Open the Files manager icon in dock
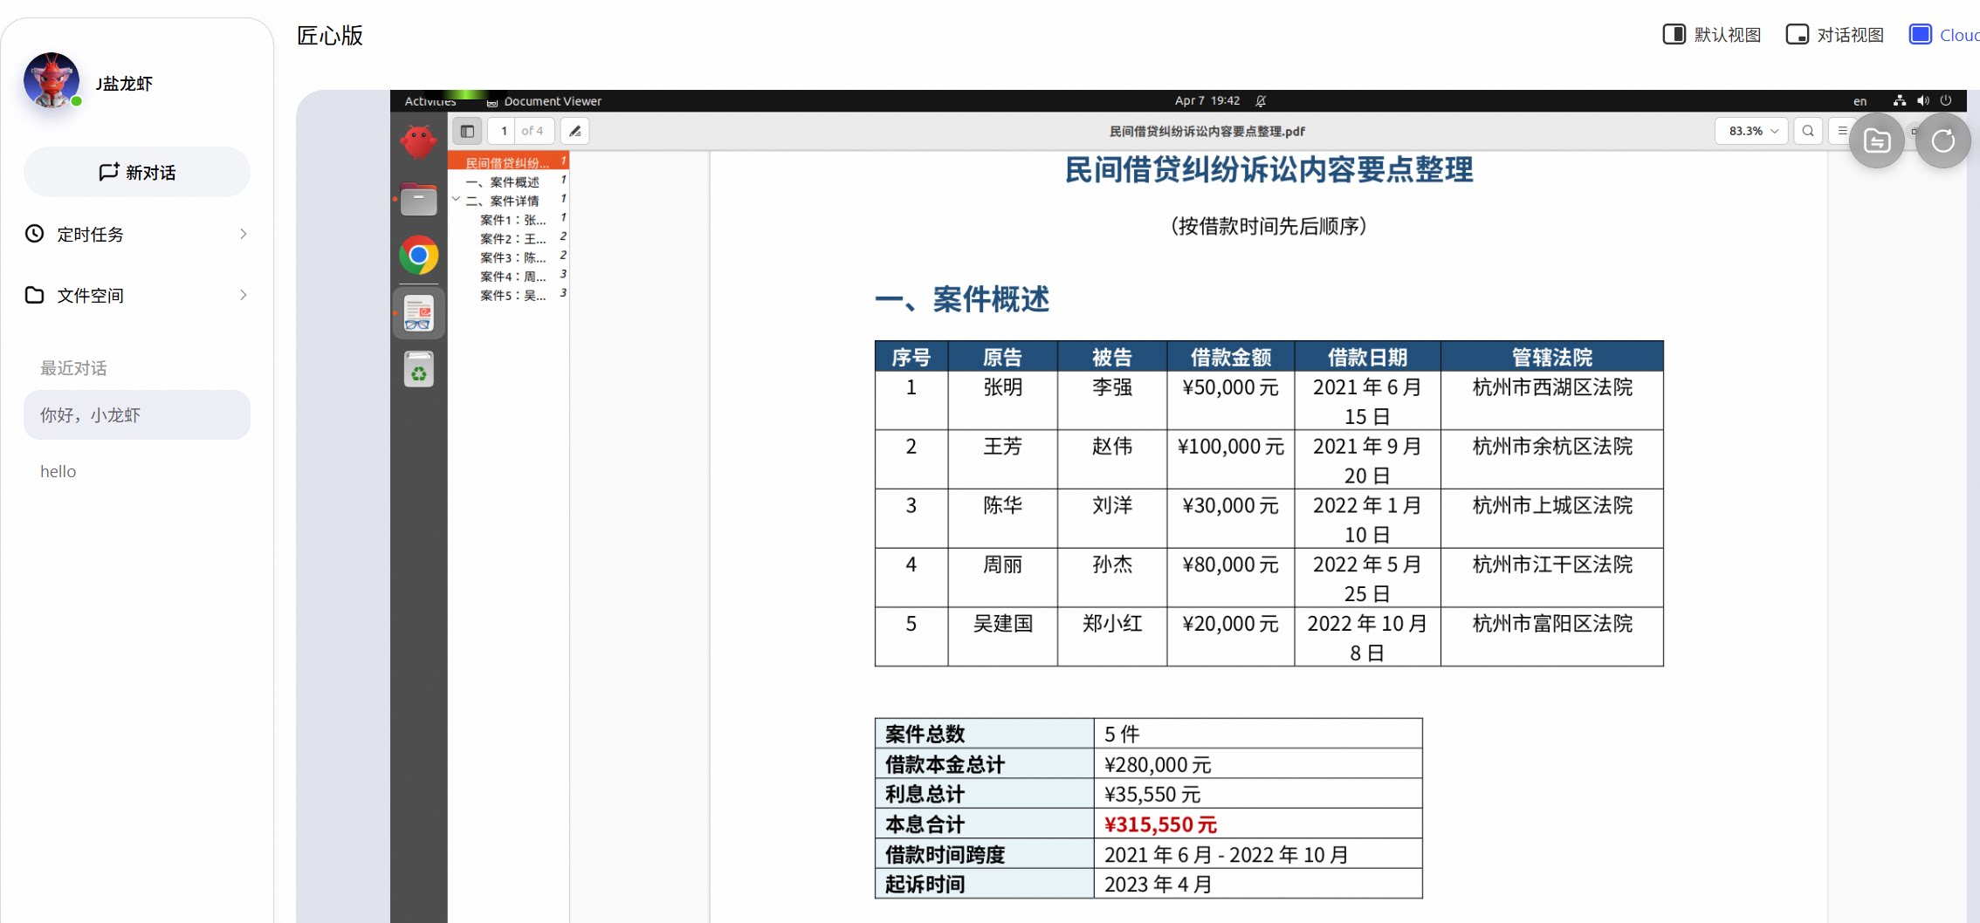 [419, 200]
